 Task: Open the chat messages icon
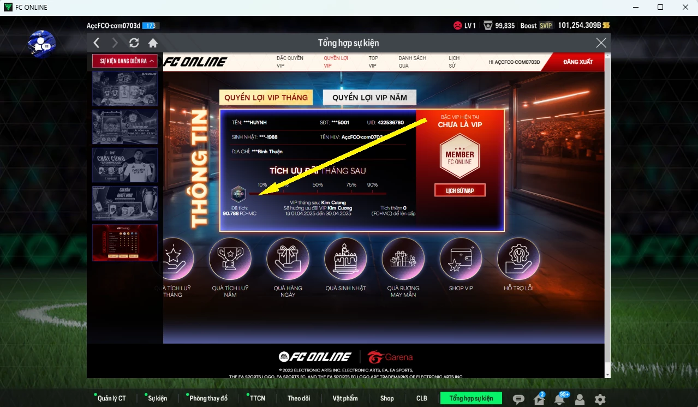coord(519,399)
